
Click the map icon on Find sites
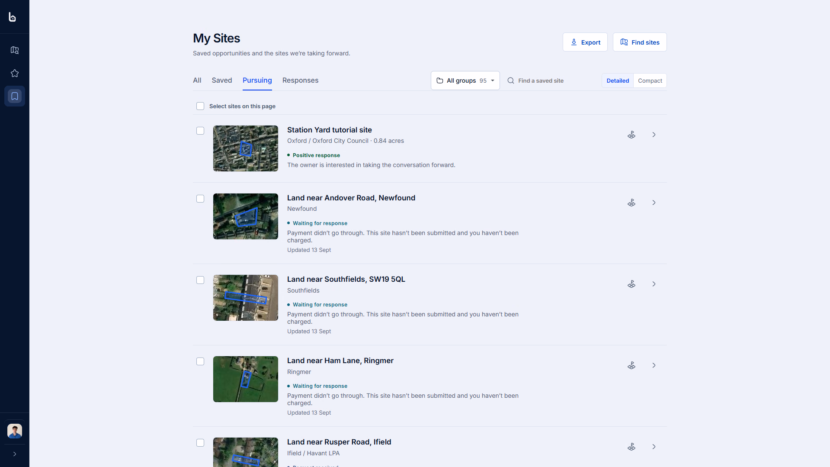click(624, 42)
